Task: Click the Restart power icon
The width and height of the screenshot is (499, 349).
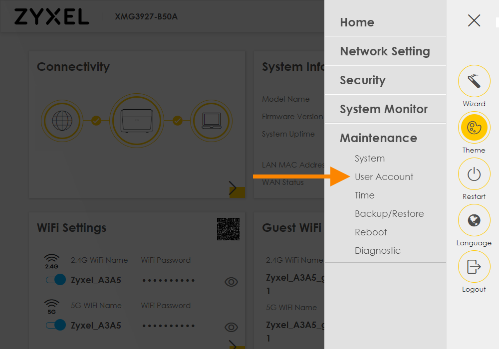Action: click(x=474, y=174)
